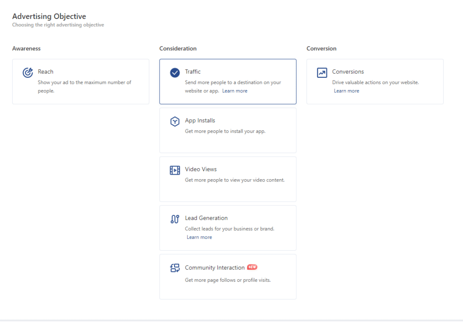Pick the Conversions objective title

coord(348,71)
